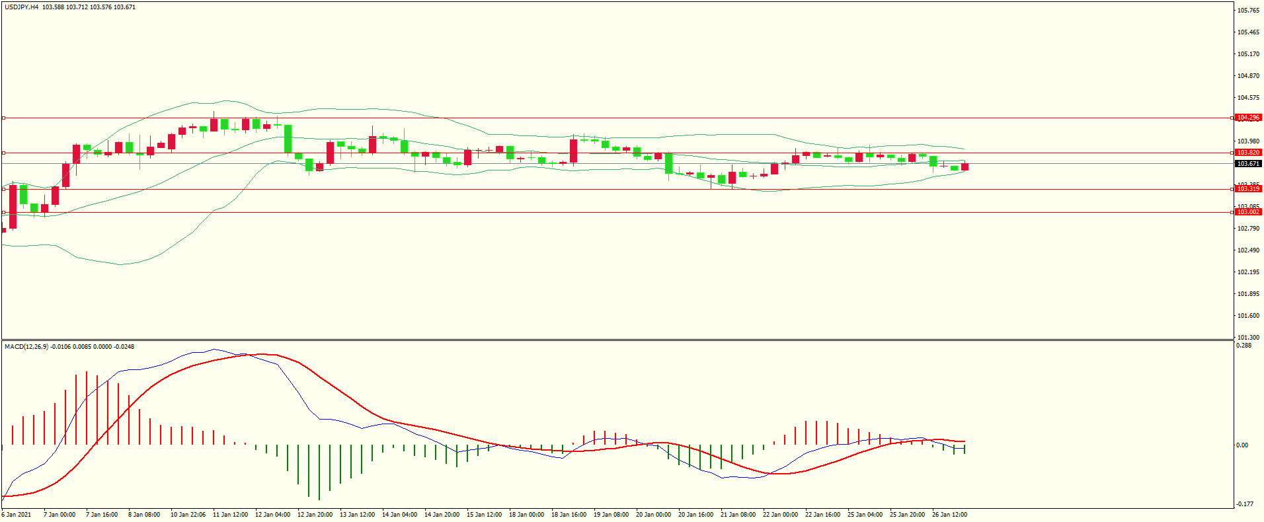Click the 18 Jan 00:00 time label

(526, 515)
